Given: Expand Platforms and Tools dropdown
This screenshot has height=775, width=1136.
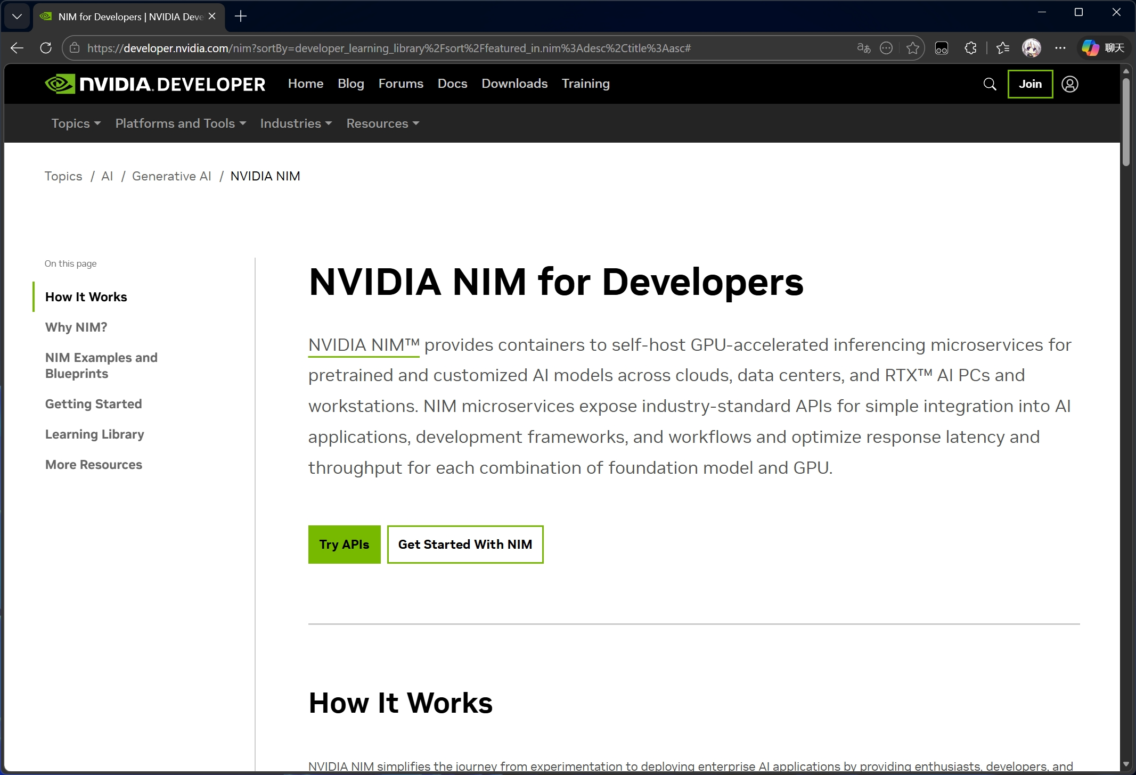Looking at the screenshot, I should click(181, 123).
